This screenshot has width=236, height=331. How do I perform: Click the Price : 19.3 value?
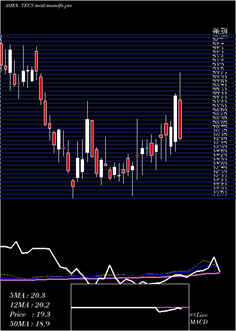(30, 314)
